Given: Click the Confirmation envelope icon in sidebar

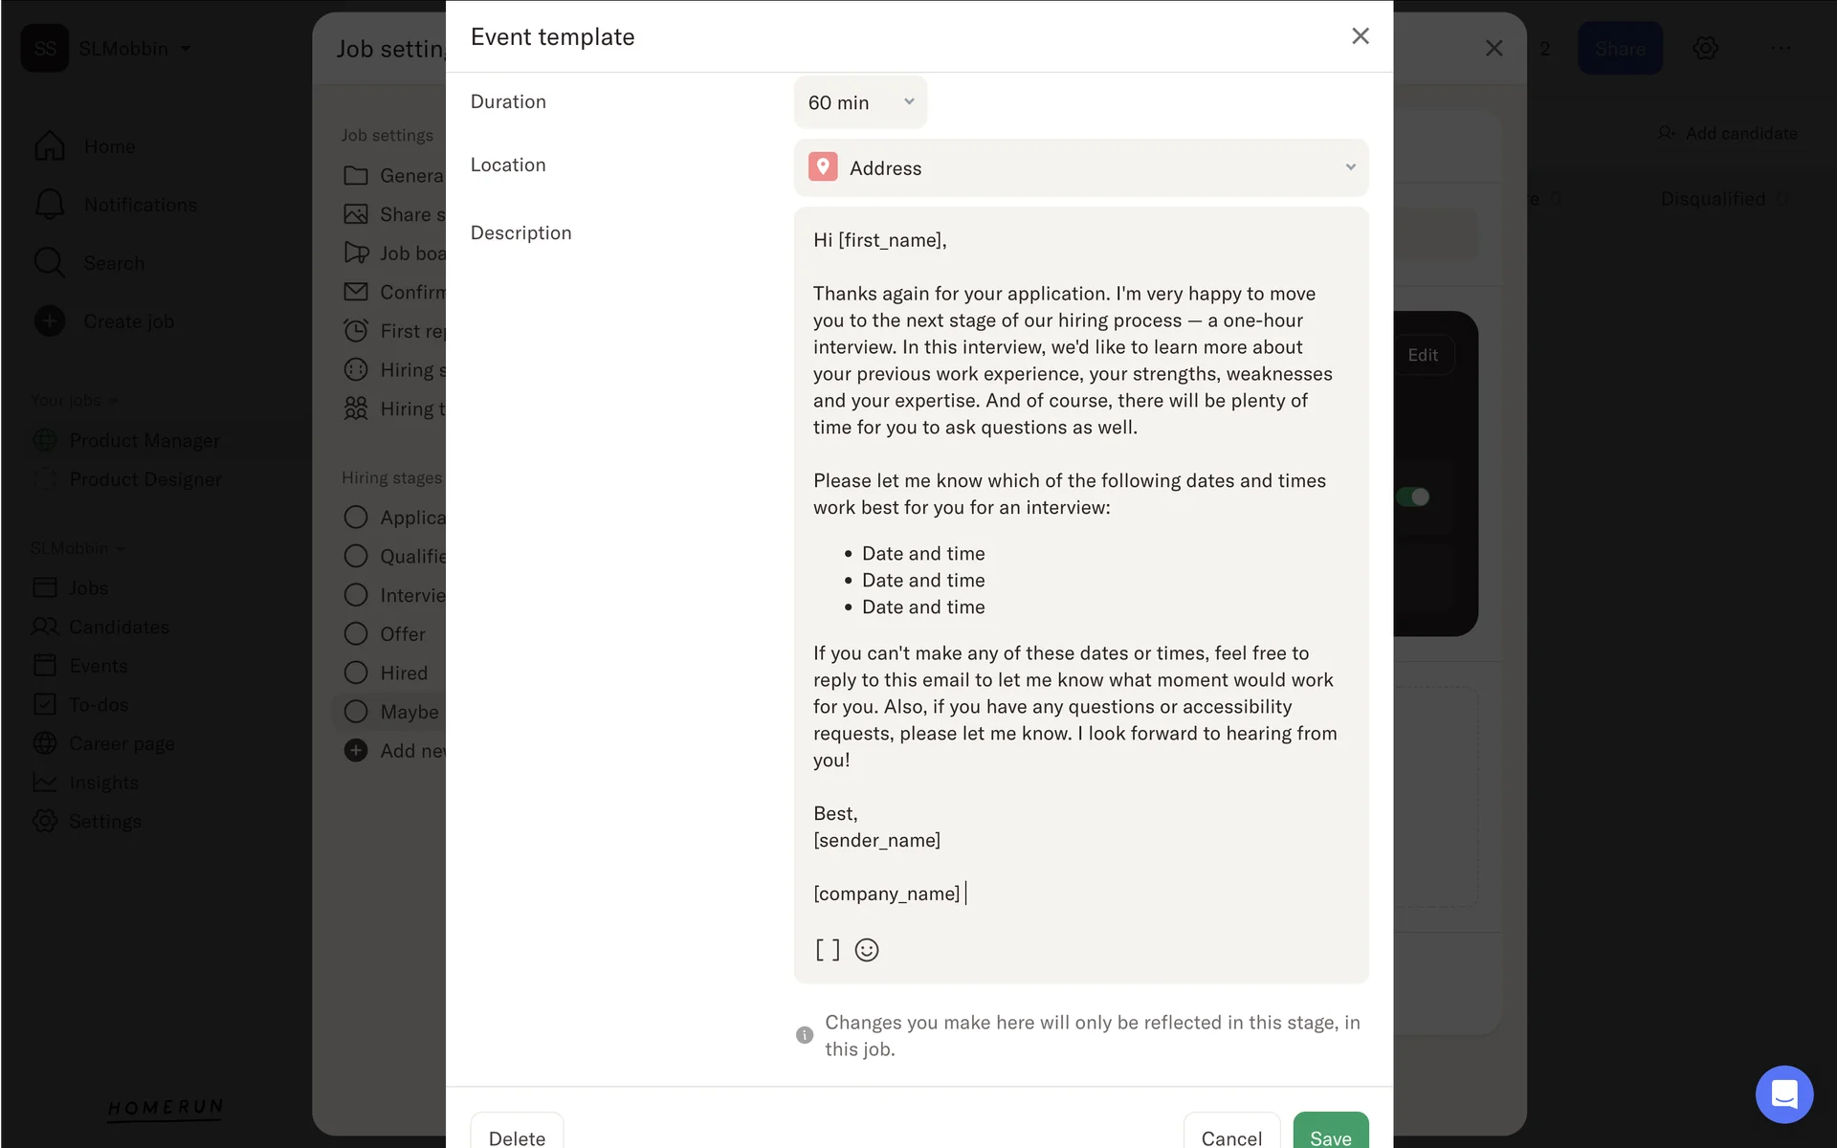Looking at the screenshot, I should coord(356,292).
